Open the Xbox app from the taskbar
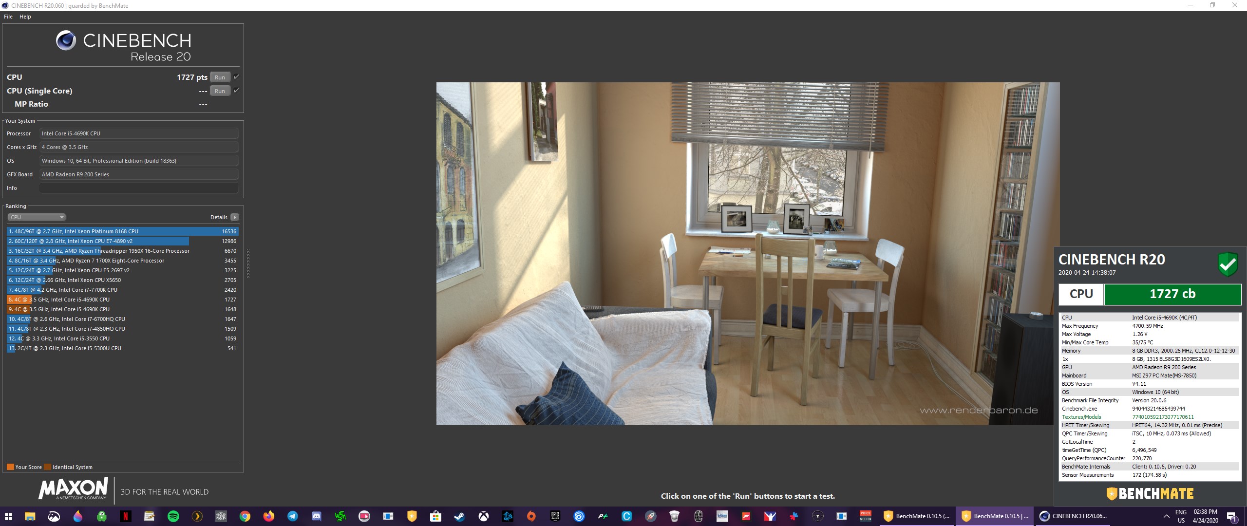This screenshot has width=1247, height=526. click(x=484, y=516)
